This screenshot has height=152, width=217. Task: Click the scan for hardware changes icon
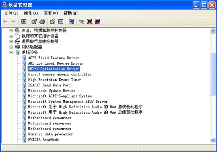point(71,22)
